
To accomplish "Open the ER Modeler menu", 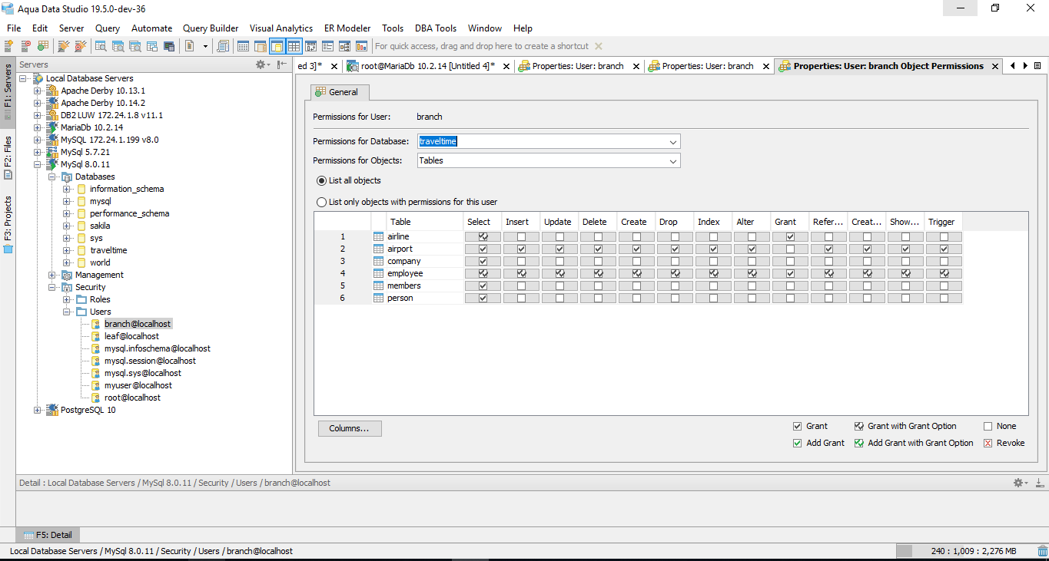I will coord(347,28).
